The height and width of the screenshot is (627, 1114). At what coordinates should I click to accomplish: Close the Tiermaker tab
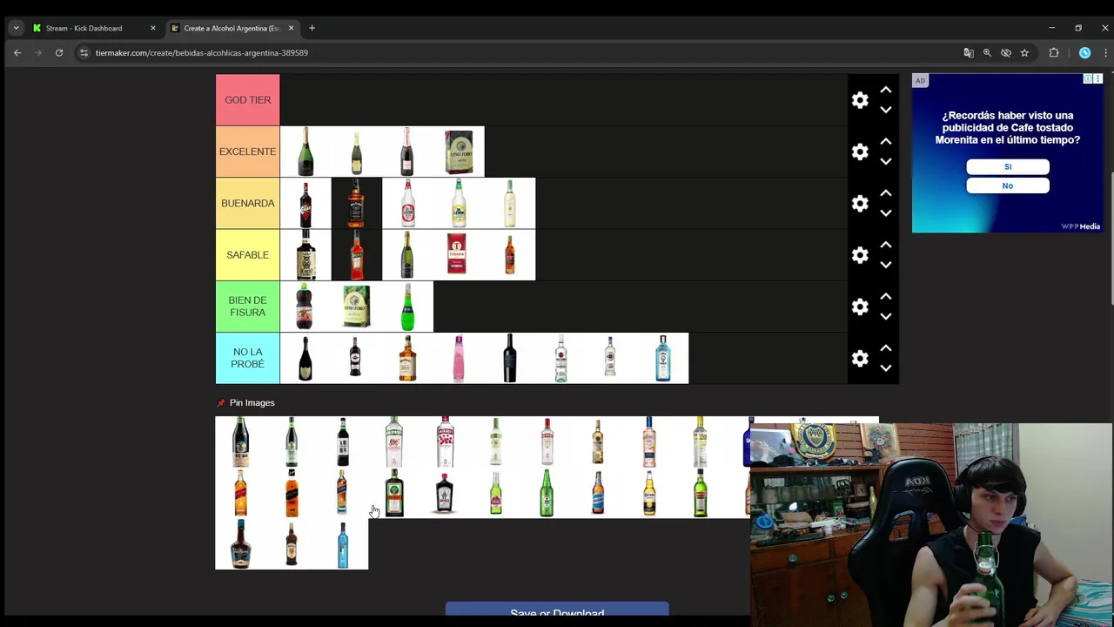291,28
